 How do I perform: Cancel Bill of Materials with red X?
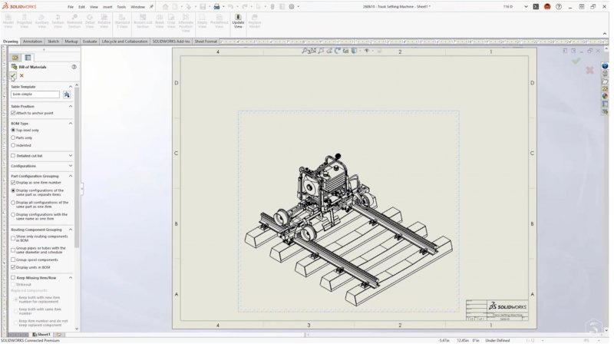click(x=21, y=75)
